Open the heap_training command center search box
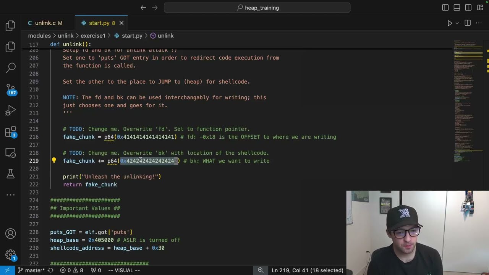 257,8
